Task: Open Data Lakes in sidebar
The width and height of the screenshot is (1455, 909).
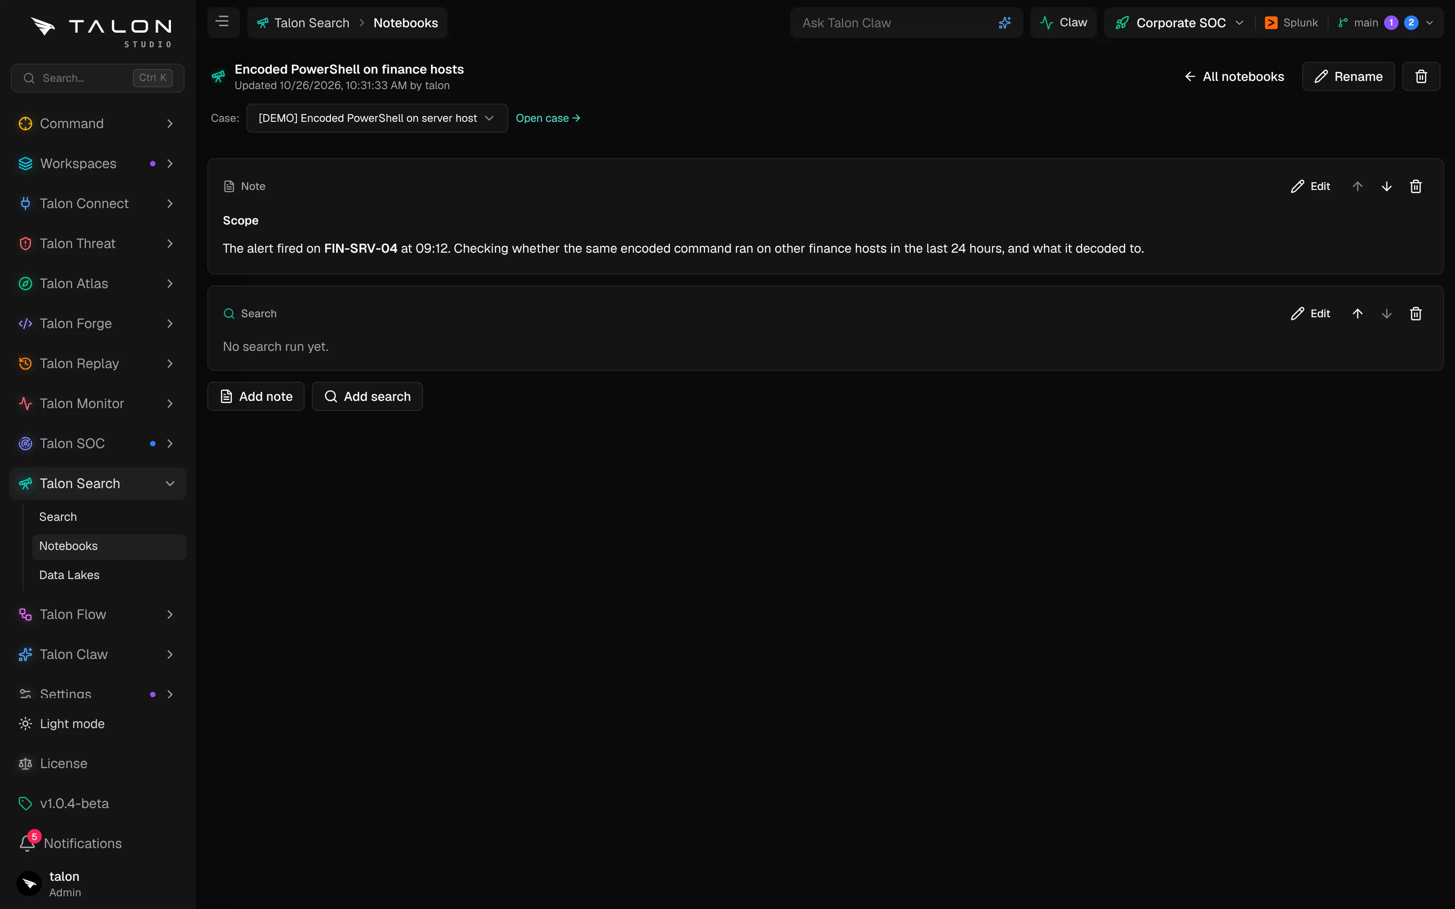Action: [x=109, y=575]
